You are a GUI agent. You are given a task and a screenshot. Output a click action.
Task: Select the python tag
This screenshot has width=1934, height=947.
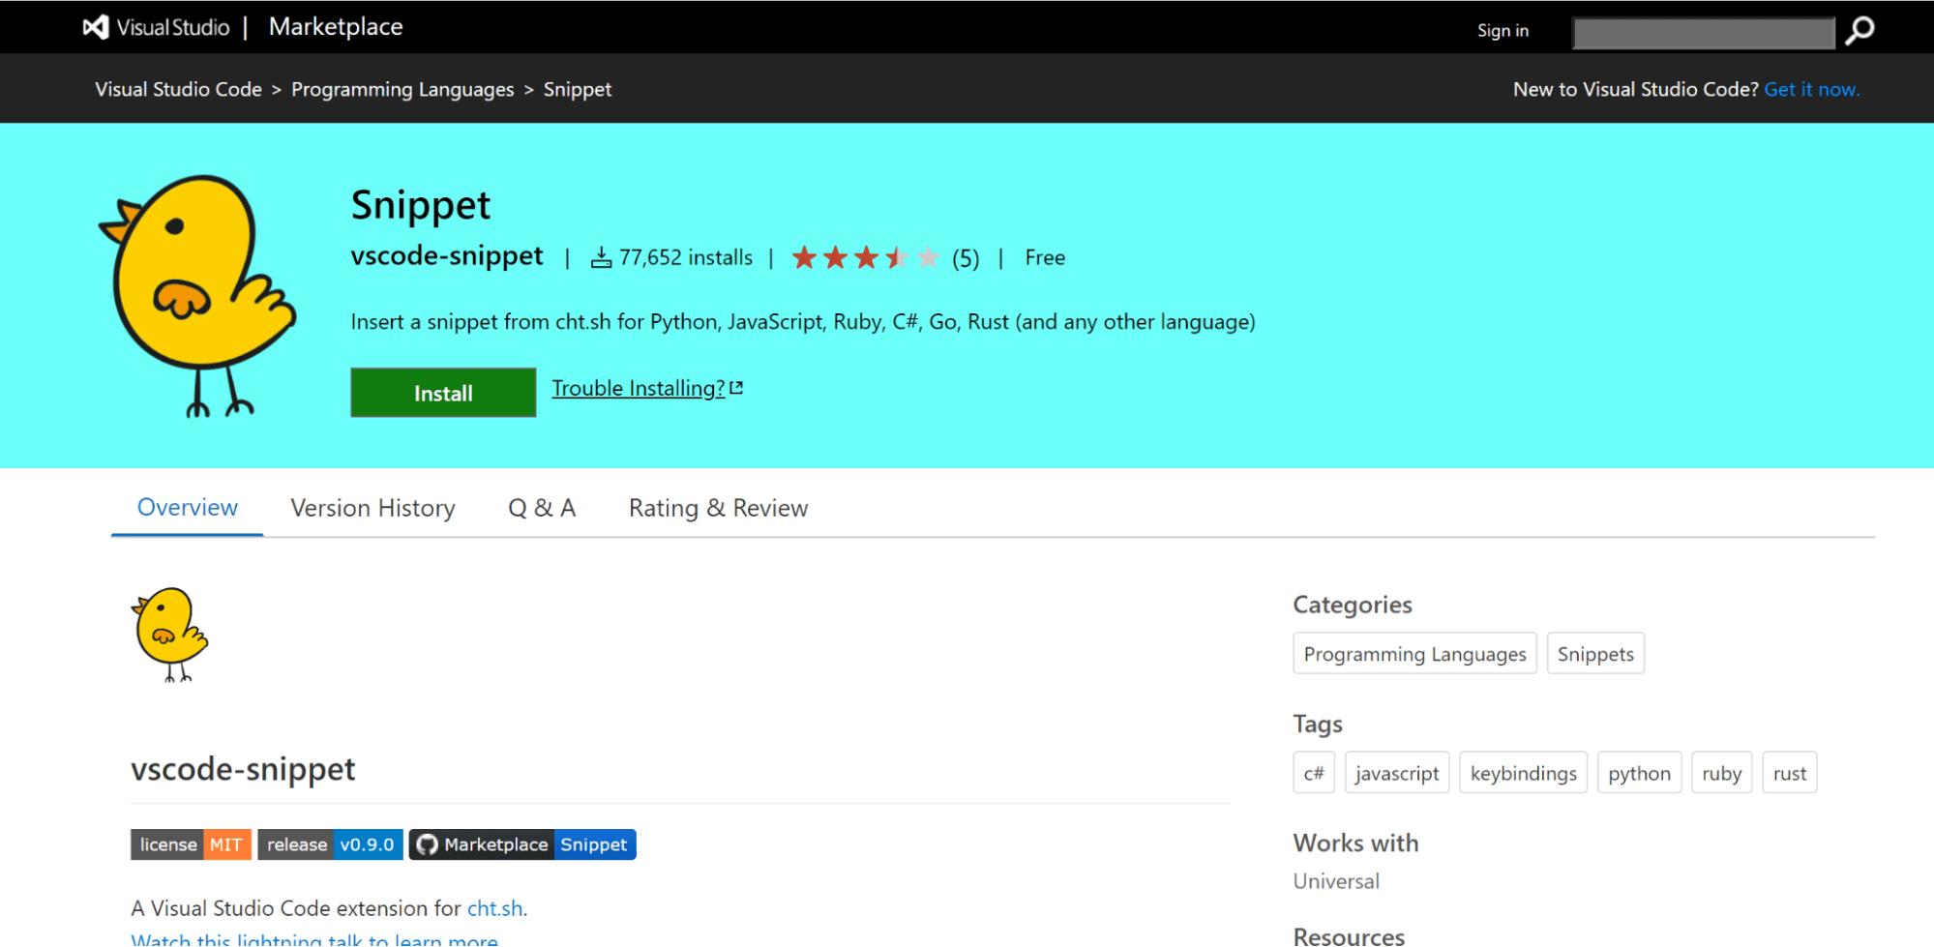point(1639,773)
